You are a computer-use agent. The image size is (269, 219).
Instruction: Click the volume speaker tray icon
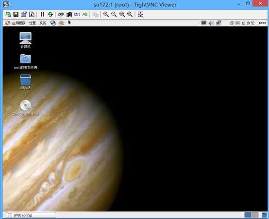pyautogui.click(x=211, y=23)
